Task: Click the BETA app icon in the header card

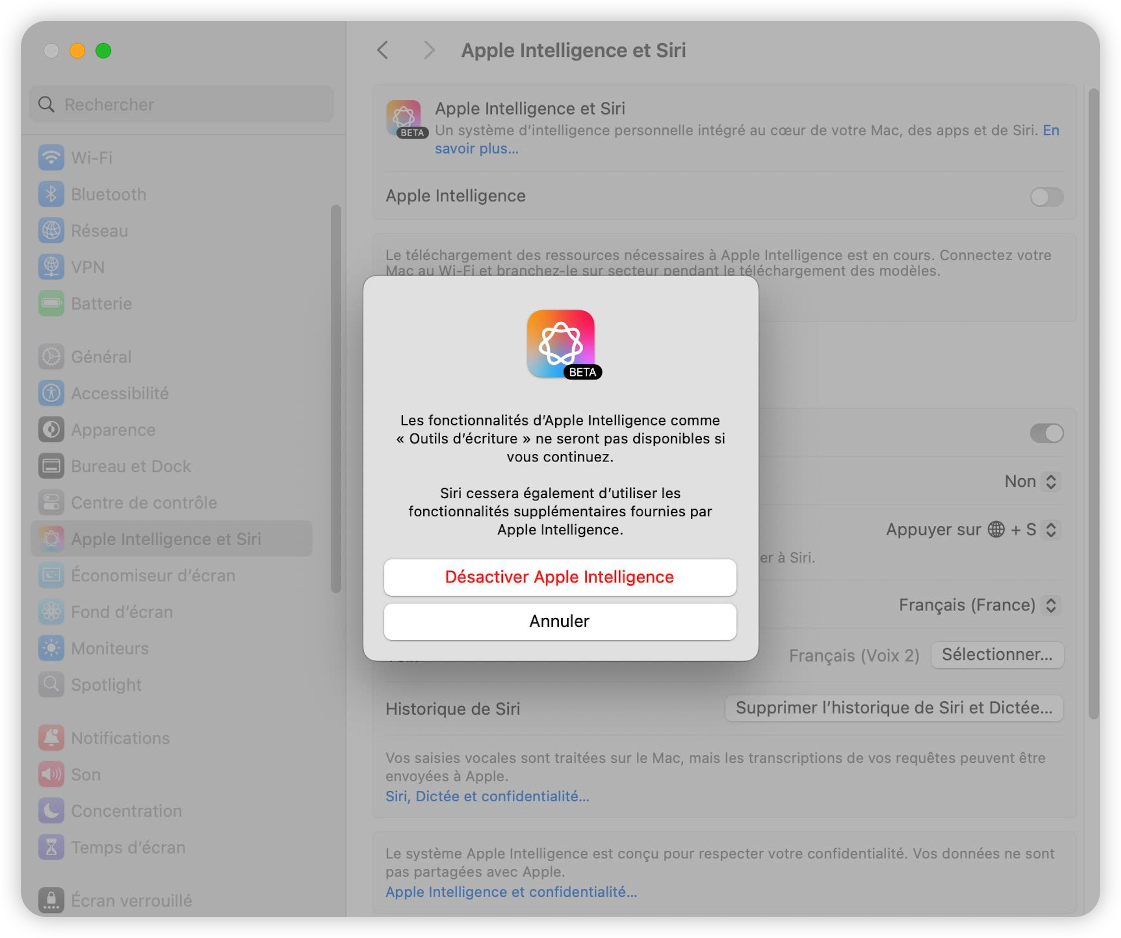Action: (406, 119)
